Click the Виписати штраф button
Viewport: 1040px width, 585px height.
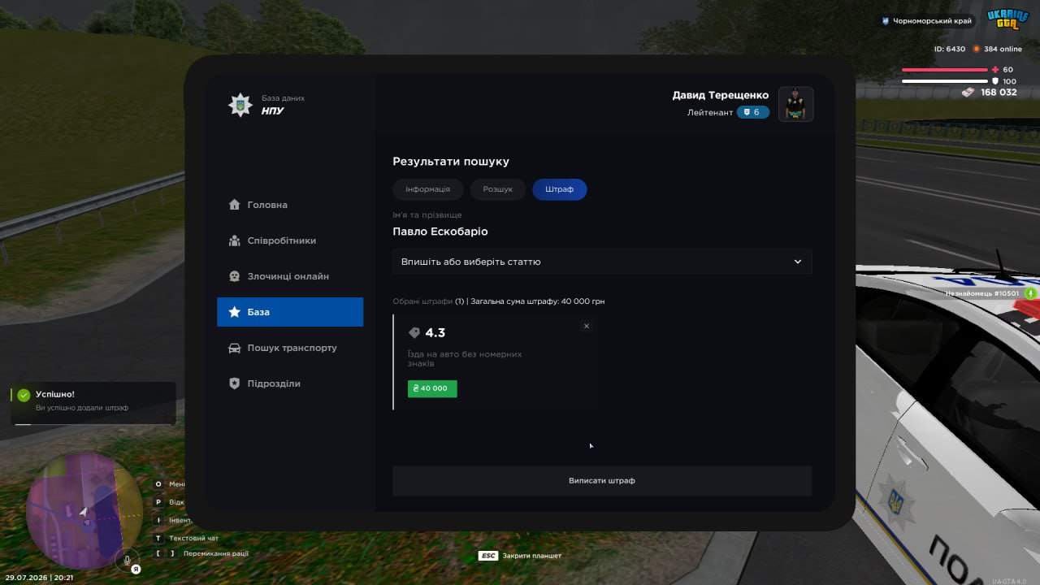coord(602,481)
